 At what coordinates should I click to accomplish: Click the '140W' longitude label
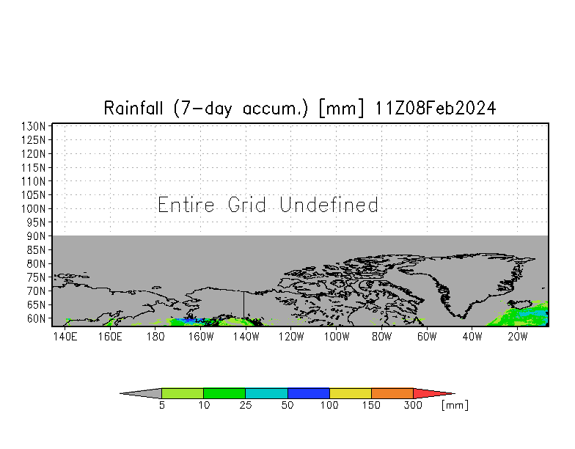(x=246, y=336)
